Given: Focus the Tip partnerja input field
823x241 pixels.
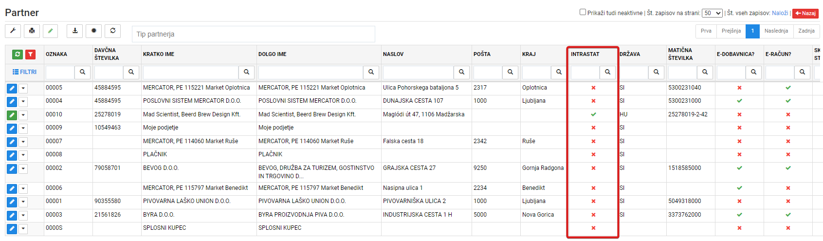Looking at the screenshot, I should pyautogui.click(x=254, y=34).
